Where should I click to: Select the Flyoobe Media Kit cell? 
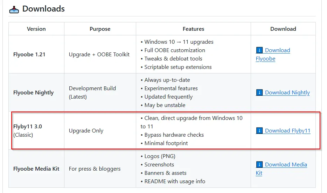[x=36, y=169]
